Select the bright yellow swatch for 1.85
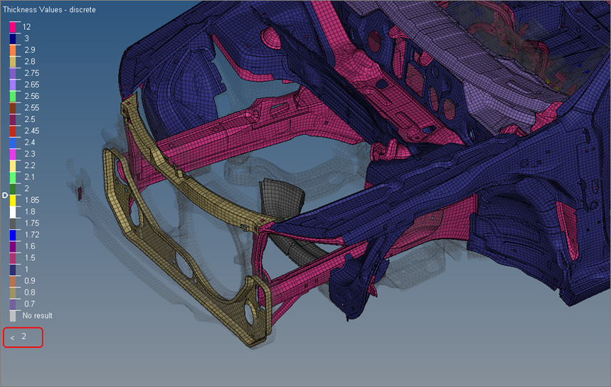The image size is (611, 387). [13, 200]
